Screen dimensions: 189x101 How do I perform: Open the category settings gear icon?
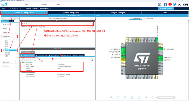[18, 18]
